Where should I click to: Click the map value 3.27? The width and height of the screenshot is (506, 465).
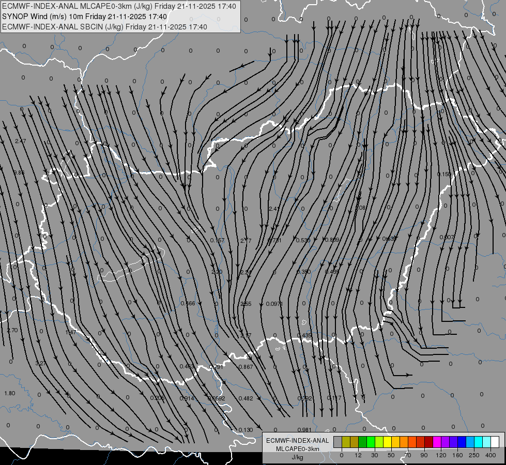pos(40,363)
